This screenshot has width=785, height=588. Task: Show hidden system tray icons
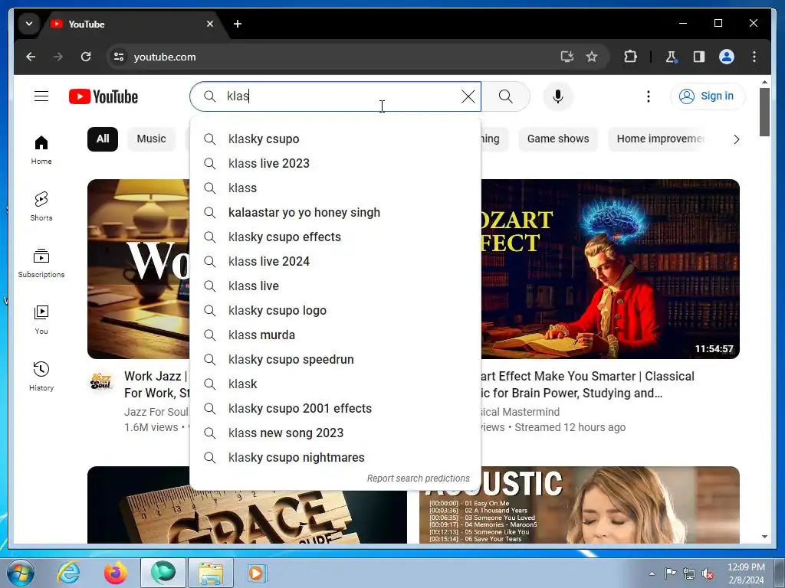[652, 573]
